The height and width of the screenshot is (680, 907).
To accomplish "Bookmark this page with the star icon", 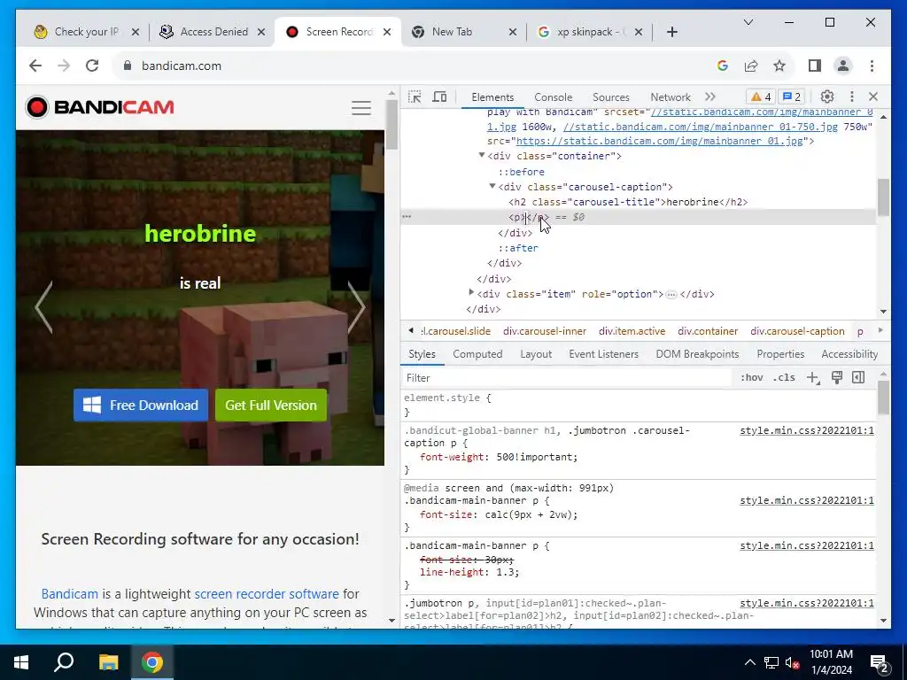I will point(779,66).
